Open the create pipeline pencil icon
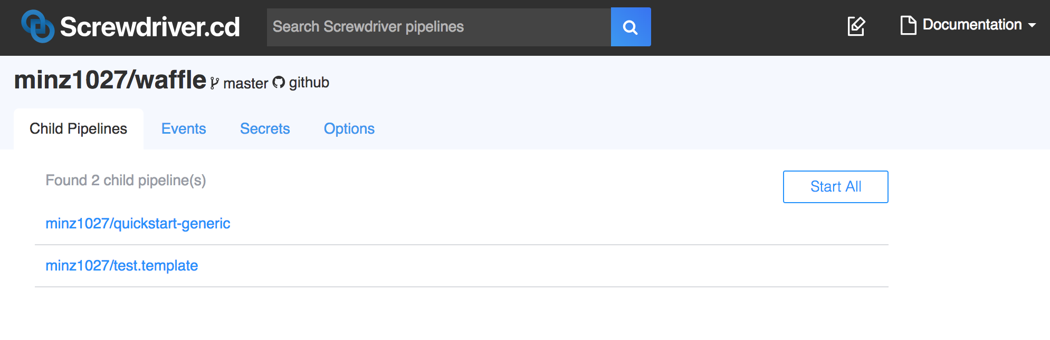 tap(856, 26)
